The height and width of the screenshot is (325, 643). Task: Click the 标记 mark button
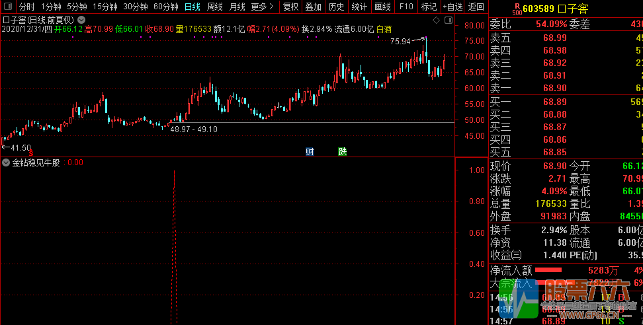[x=429, y=7]
